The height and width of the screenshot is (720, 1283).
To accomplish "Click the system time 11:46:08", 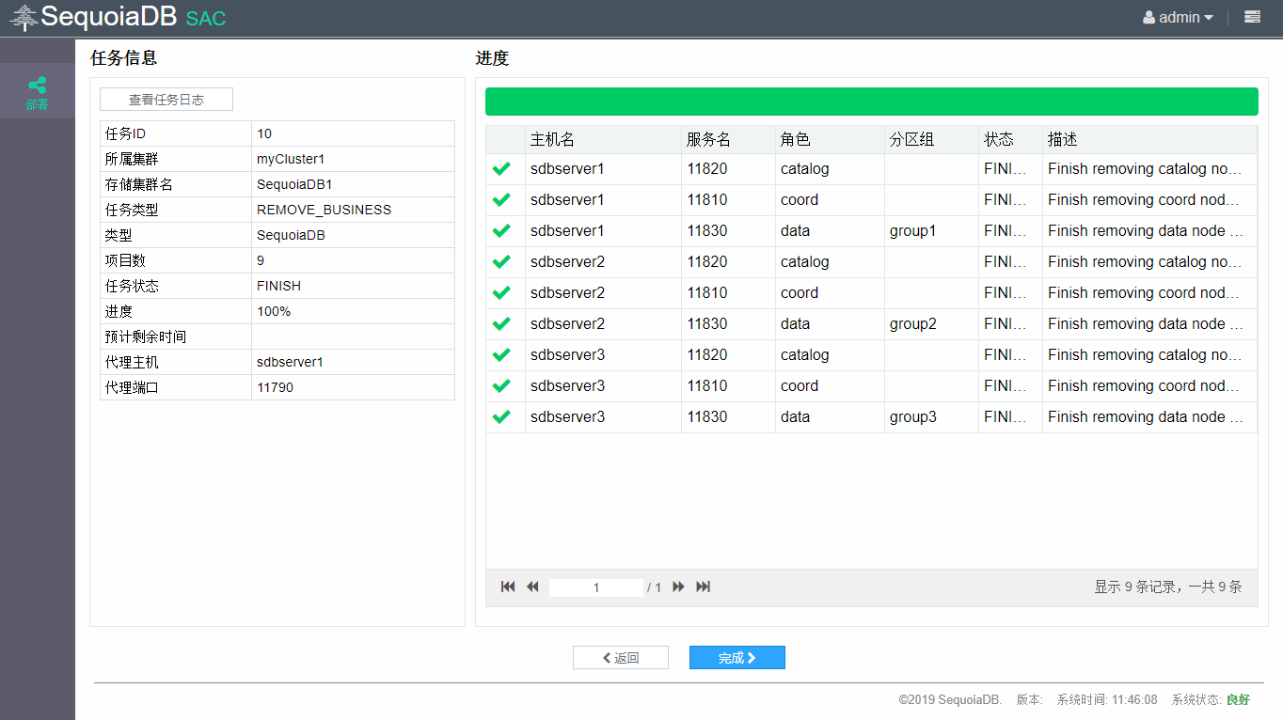I will point(1134,699).
